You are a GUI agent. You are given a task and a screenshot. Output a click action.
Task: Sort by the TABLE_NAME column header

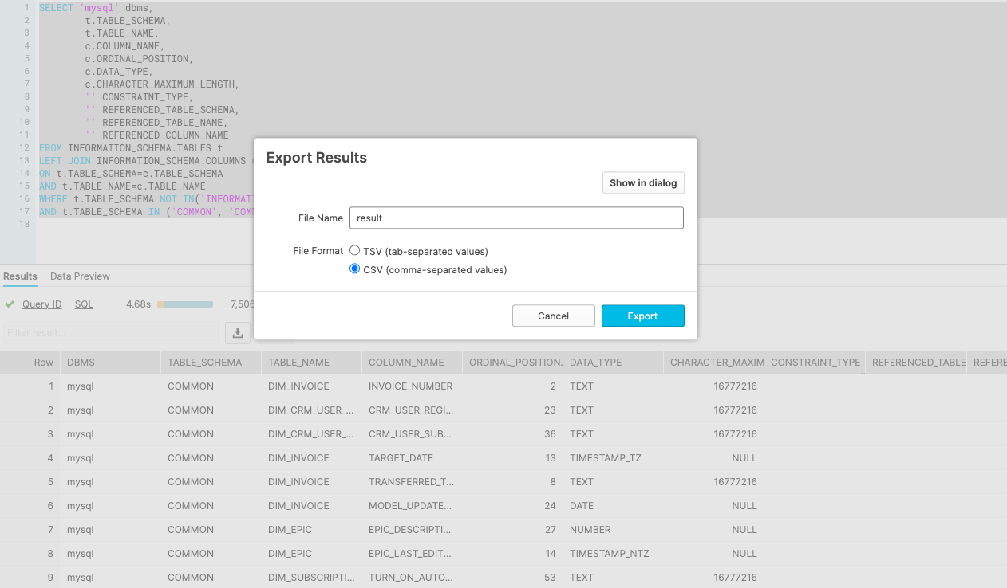[x=298, y=363]
